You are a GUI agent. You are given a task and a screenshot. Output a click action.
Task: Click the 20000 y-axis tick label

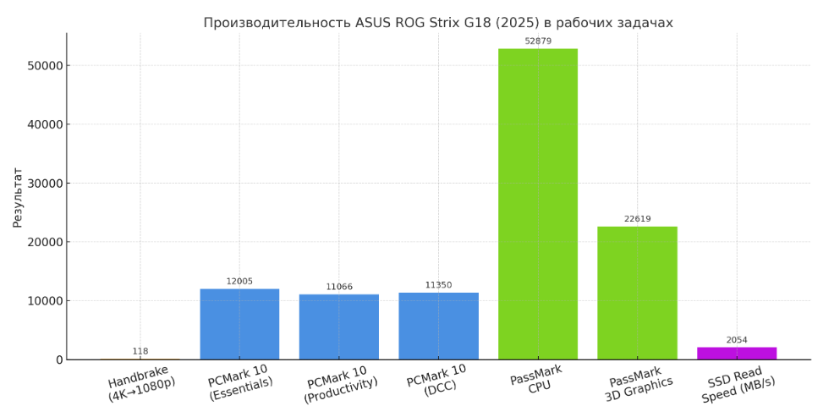tap(44, 242)
